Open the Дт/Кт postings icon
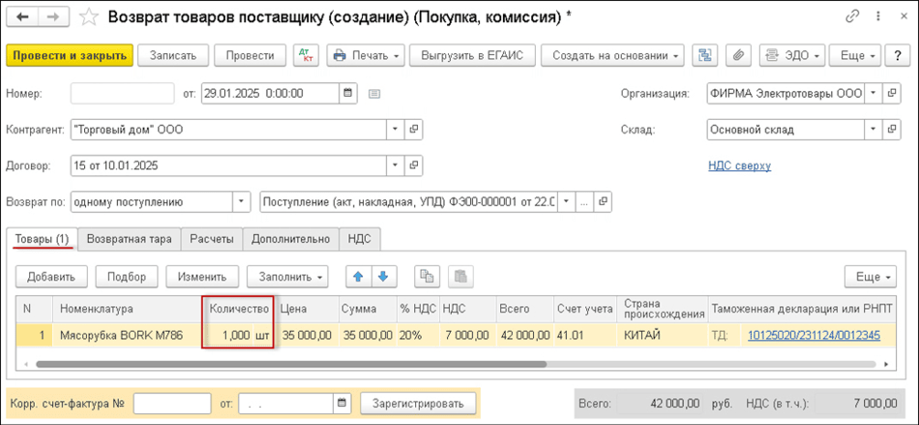 [x=305, y=55]
